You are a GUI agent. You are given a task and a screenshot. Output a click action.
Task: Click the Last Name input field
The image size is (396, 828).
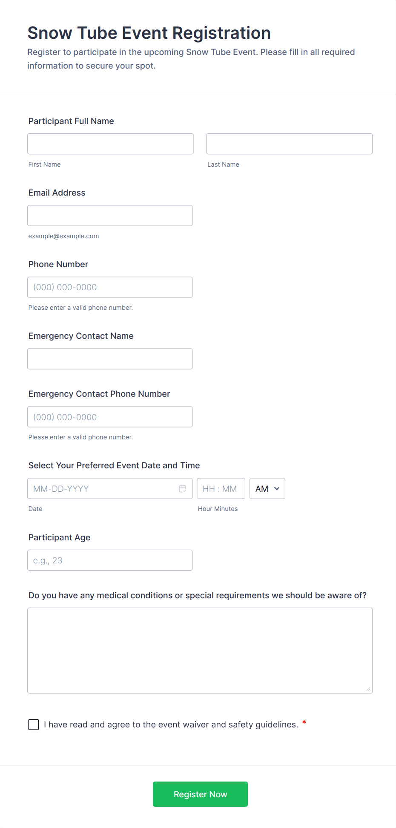click(289, 144)
